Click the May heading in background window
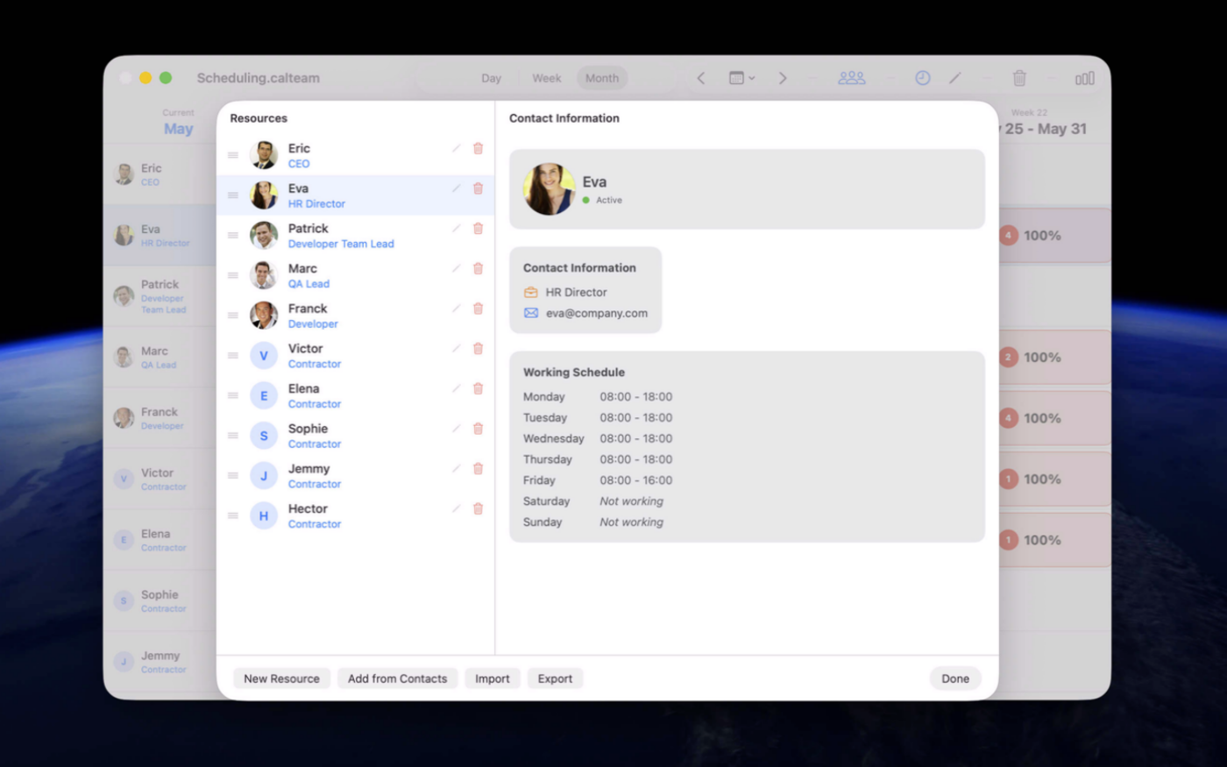1227x767 pixels. [178, 129]
